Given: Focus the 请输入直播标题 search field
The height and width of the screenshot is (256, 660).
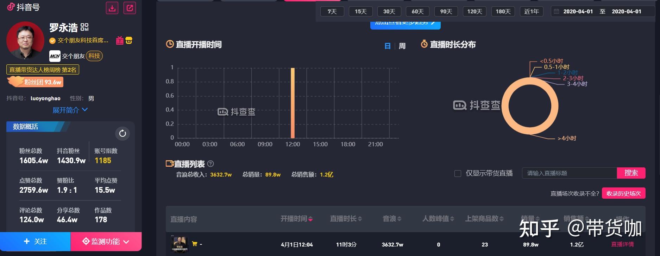Looking at the screenshot, I should pyautogui.click(x=570, y=173).
